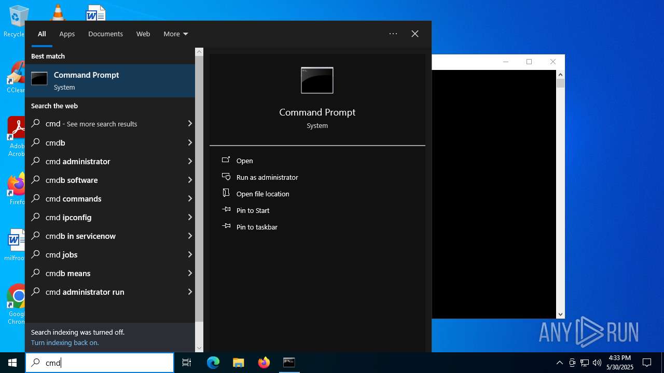Switch to the Command Prompt taskbar window
Viewport: 664px width, 373px height.
click(289, 363)
